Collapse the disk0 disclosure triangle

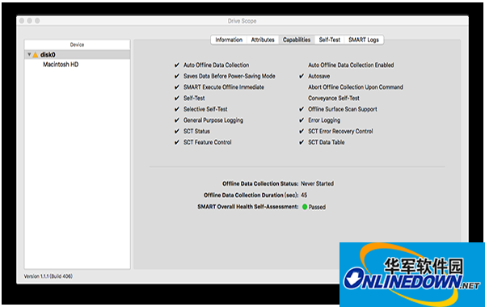29,55
